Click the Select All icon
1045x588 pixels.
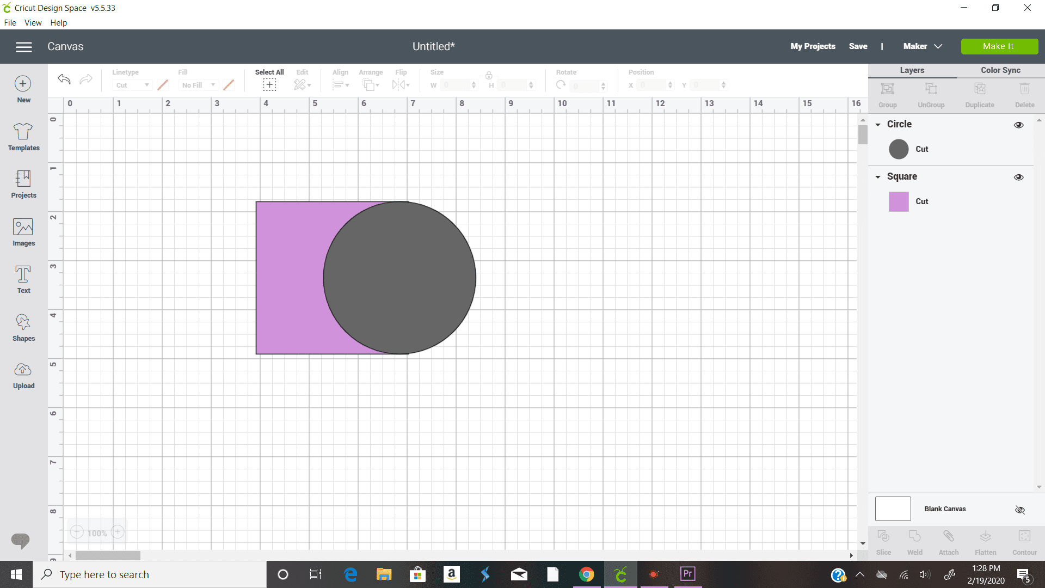coord(269,84)
